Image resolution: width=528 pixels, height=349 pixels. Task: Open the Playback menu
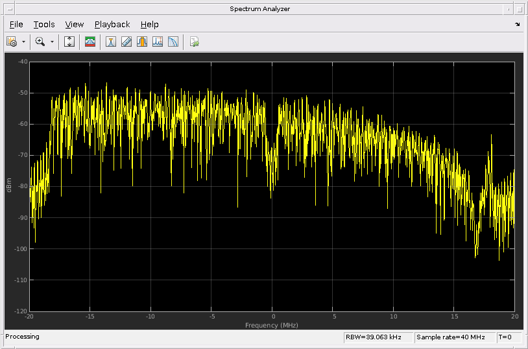(112, 25)
